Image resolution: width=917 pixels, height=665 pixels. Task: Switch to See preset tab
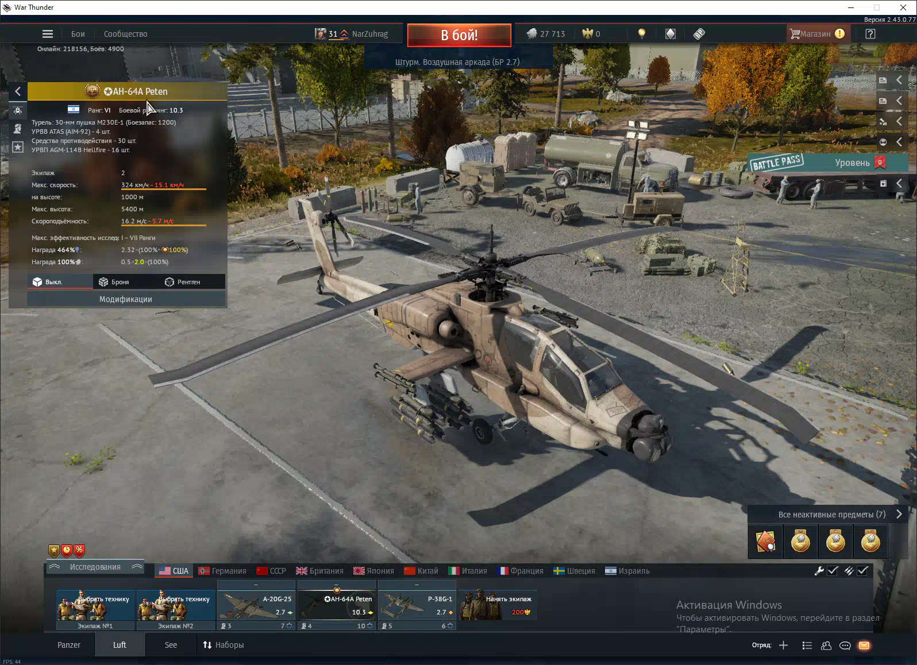click(x=171, y=645)
